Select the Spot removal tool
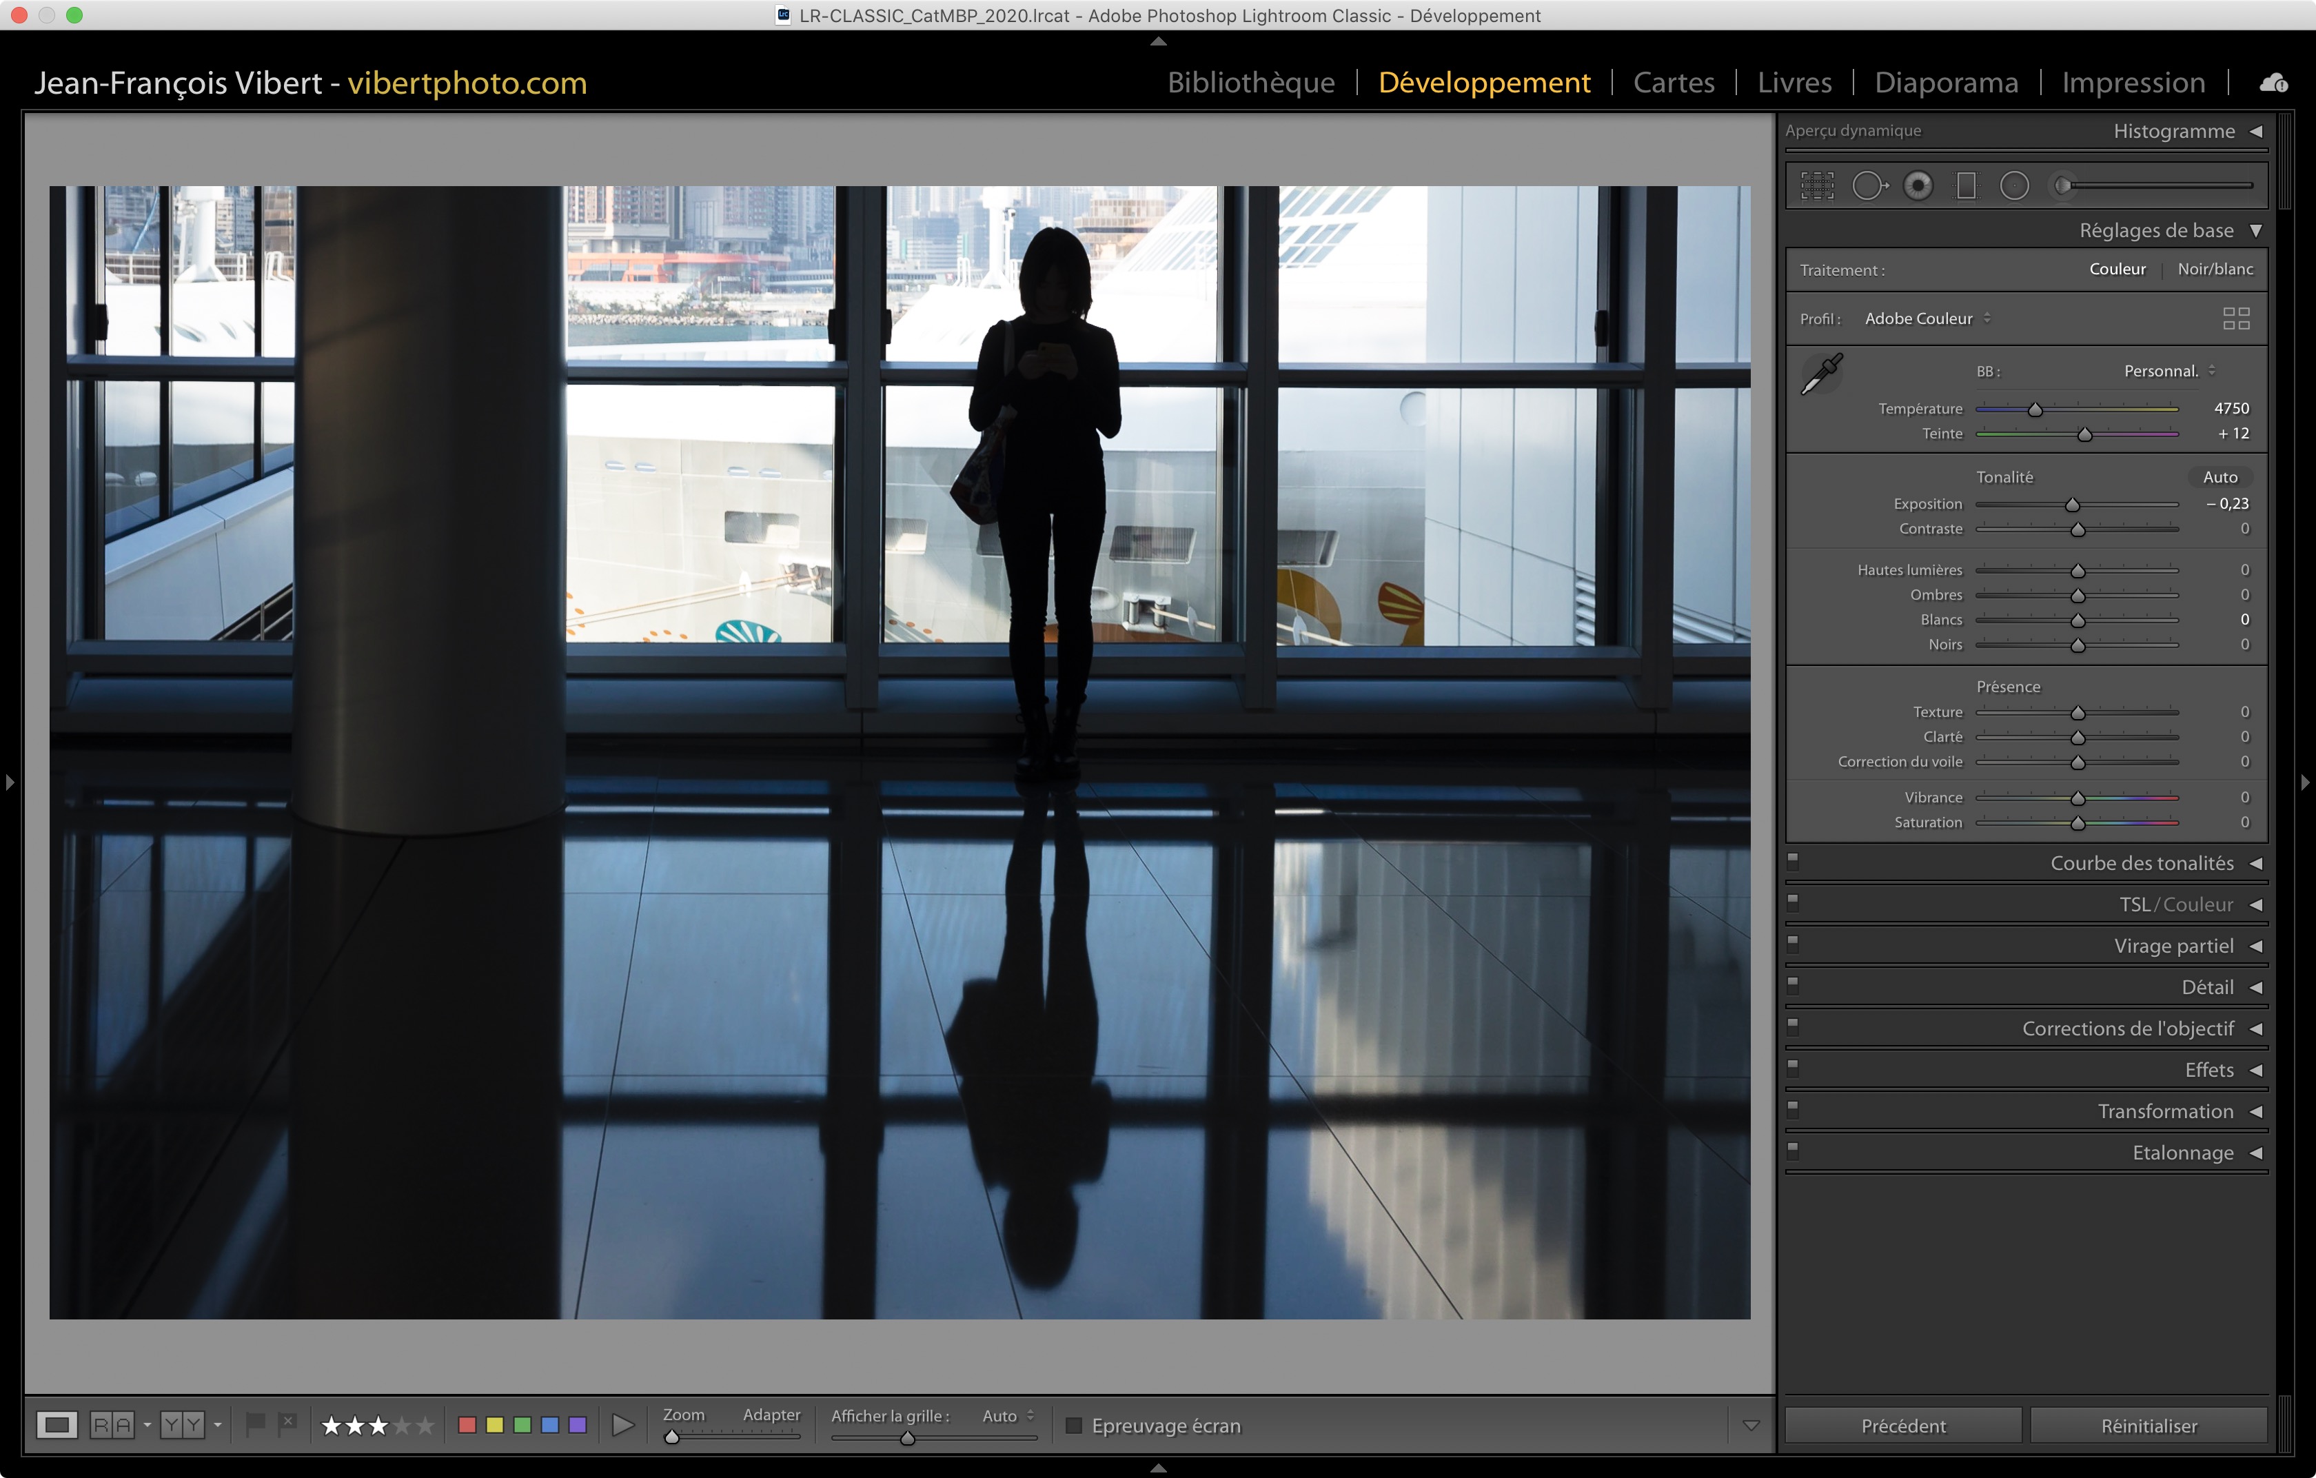This screenshot has width=2316, height=1478. click(x=1869, y=185)
